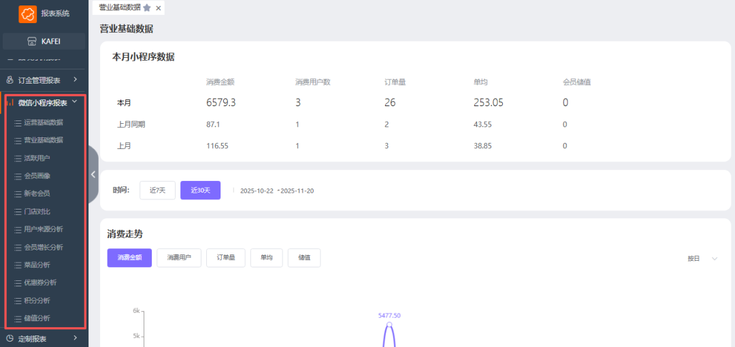This screenshot has width=735, height=347.
Task: Open 营业基础数据 in sidebar
Action: 44,140
